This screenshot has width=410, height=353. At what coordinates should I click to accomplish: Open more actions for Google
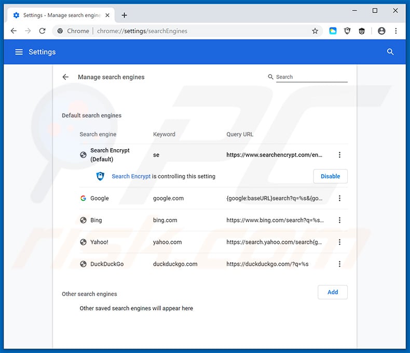(339, 198)
